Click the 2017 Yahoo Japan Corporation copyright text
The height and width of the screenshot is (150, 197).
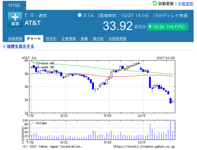pos(52,146)
